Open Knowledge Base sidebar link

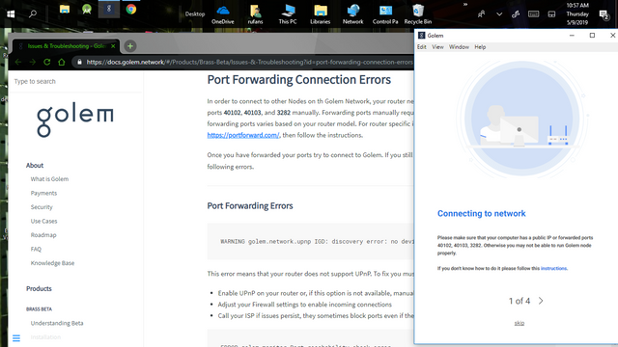coord(52,263)
